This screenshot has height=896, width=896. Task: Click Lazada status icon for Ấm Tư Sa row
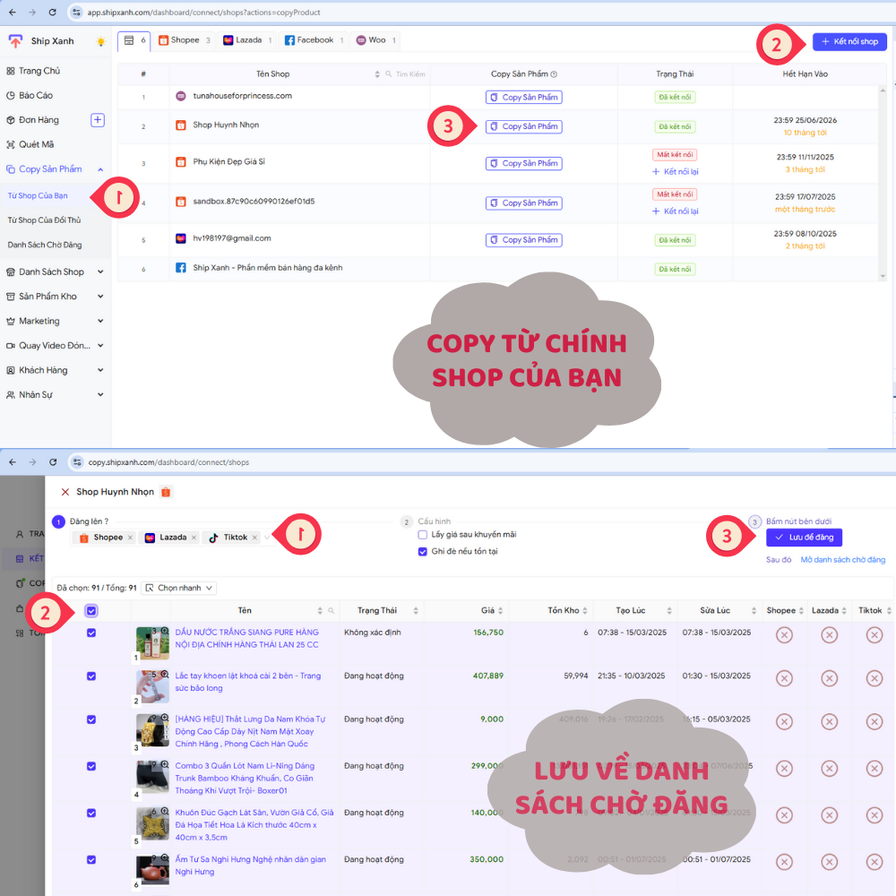click(x=829, y=862)
